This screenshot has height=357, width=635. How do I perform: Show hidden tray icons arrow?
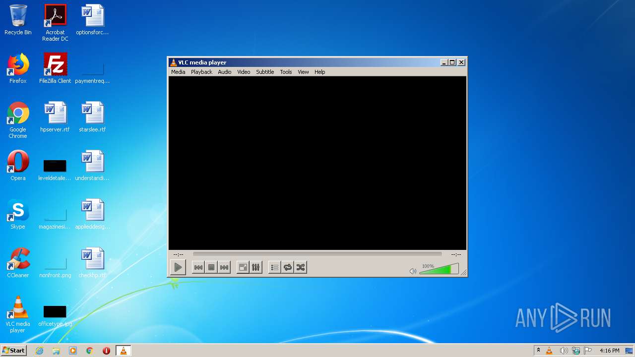(538, 351)
